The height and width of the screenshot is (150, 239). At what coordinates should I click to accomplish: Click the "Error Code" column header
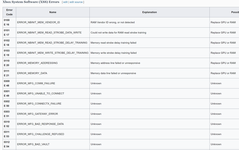click(x=9, y=12)
